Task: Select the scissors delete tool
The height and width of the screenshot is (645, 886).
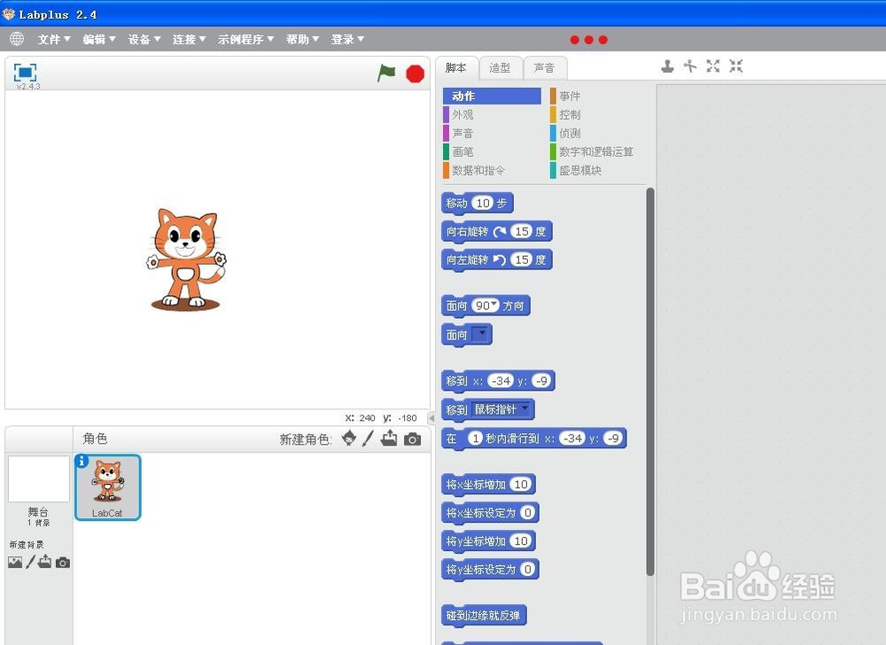Action: [x=690, y=66]
